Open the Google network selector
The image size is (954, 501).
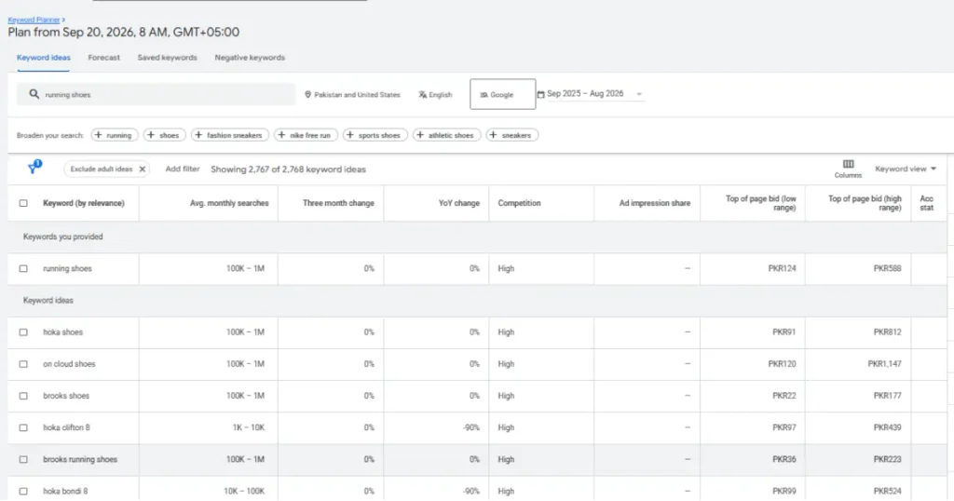(502, 94)
